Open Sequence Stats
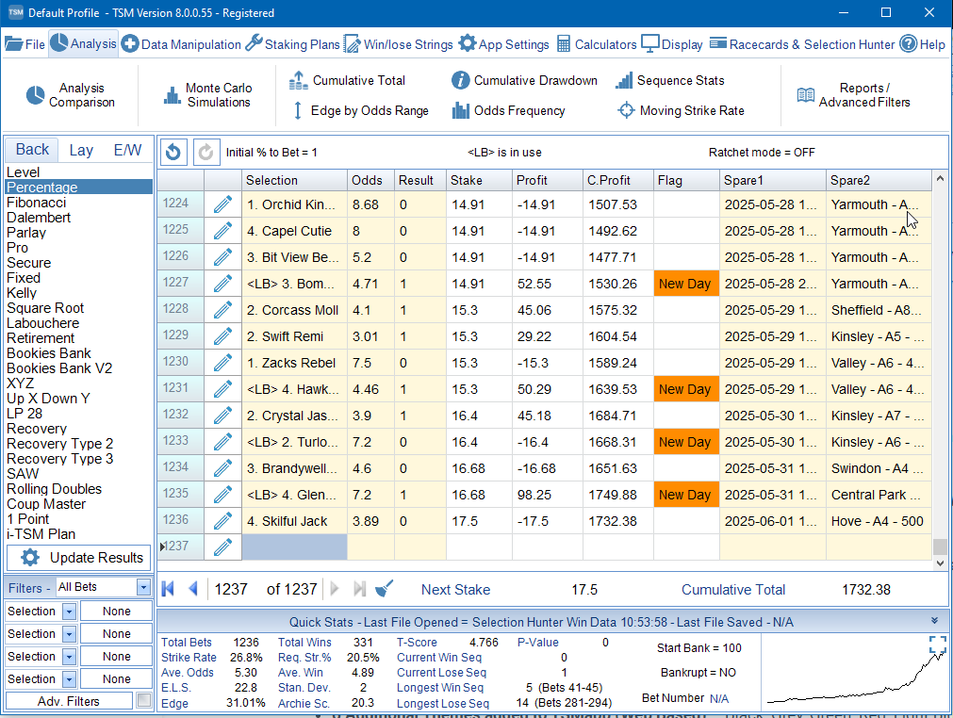 coord(670,80)
